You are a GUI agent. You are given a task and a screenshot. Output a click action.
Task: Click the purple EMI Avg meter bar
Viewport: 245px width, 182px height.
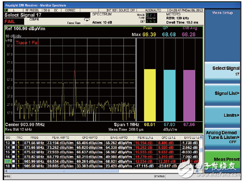(189, 96)
